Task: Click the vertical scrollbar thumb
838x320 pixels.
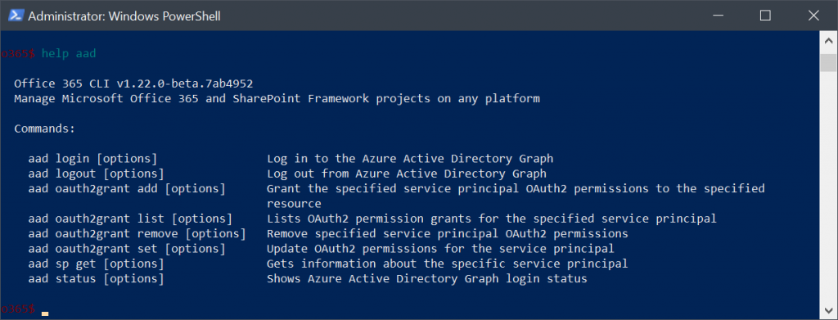Action: pyautogui.click(x=828, y=62)
